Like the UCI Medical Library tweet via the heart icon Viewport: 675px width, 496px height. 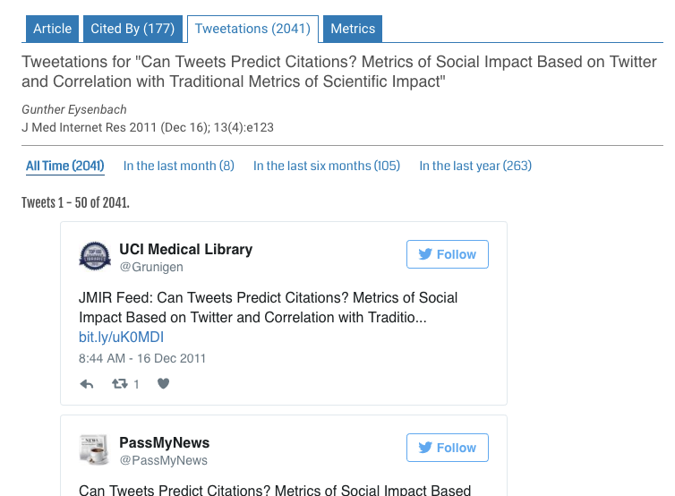pyautogui.click(x=163, y=384)
